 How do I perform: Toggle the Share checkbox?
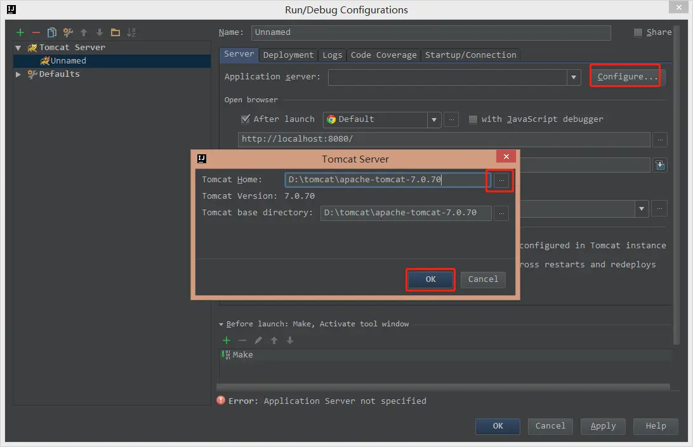coord(638,32)
